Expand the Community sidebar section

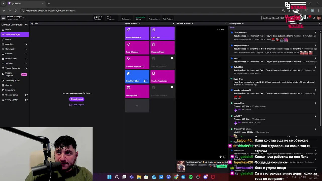point(26,49)
